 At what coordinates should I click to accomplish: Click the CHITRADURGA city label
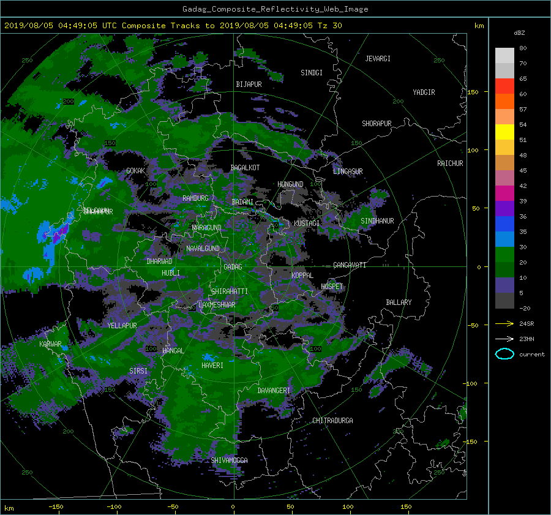tap(333, 421)
